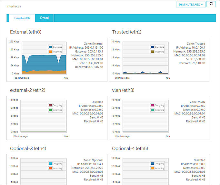Screen dimensions: 220x185
Task: Click 256 Kbps axis label on eth0 graph
Action: point(14,42)
